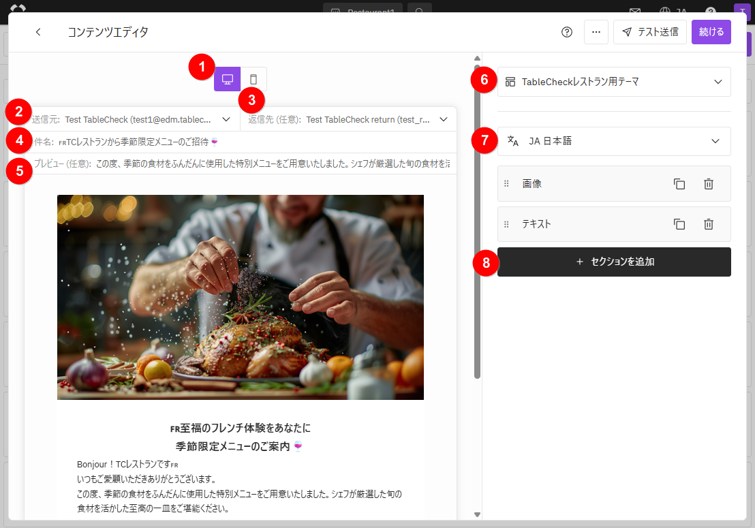This screenshot has width=755, height=528.
Task: Switch to mobile preview mode
Action: coord(253,79)
